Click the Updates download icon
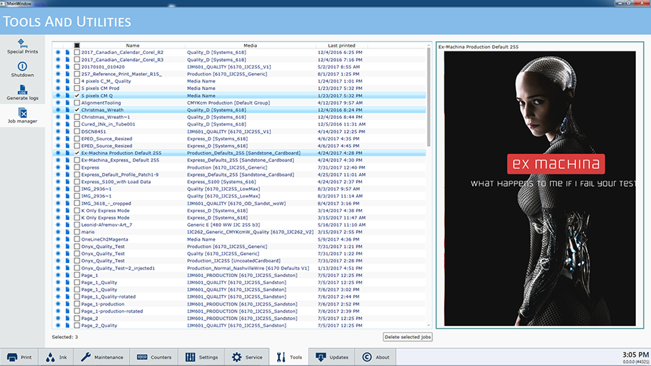651x366 pixels. (x=321, y=357)
